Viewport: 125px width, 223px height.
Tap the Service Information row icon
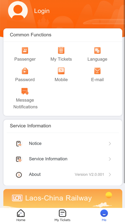click(19, 159)
